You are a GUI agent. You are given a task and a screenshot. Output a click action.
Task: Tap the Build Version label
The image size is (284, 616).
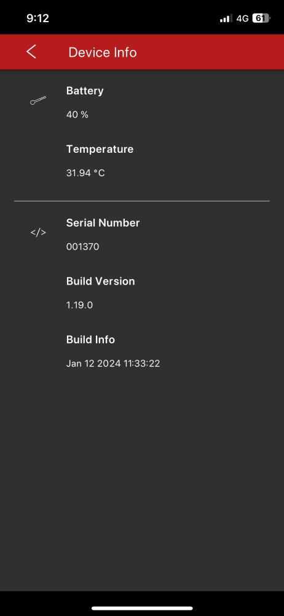(x=100, y=282)
